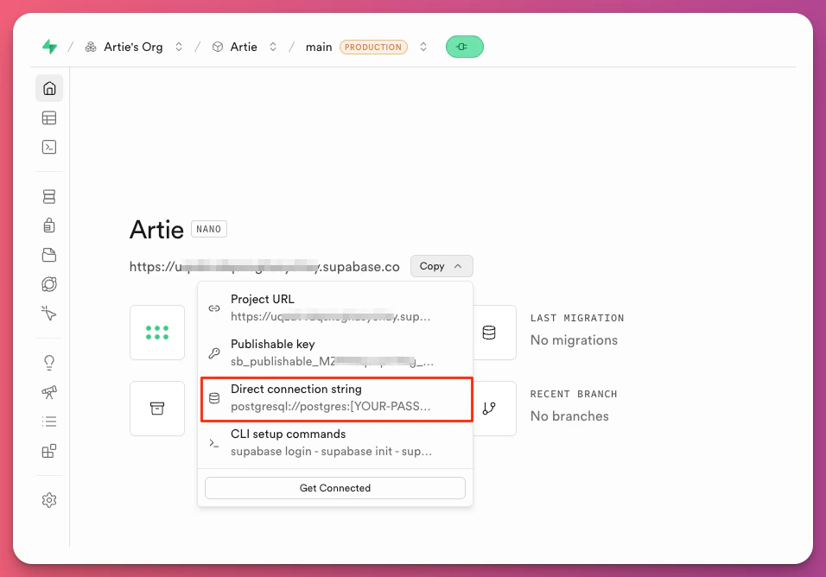Click the green dots grid card
This screenshot has width=826, height=577.
click(157, 333)
